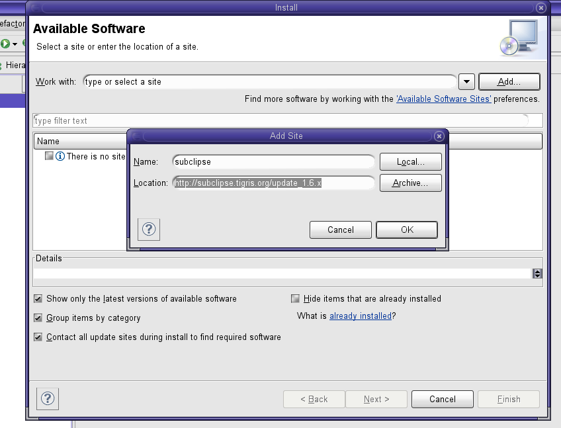Click the info icon beside 'There is no site'
The height and width of the screenshot is (428, 561).
[x=60, y=156]
